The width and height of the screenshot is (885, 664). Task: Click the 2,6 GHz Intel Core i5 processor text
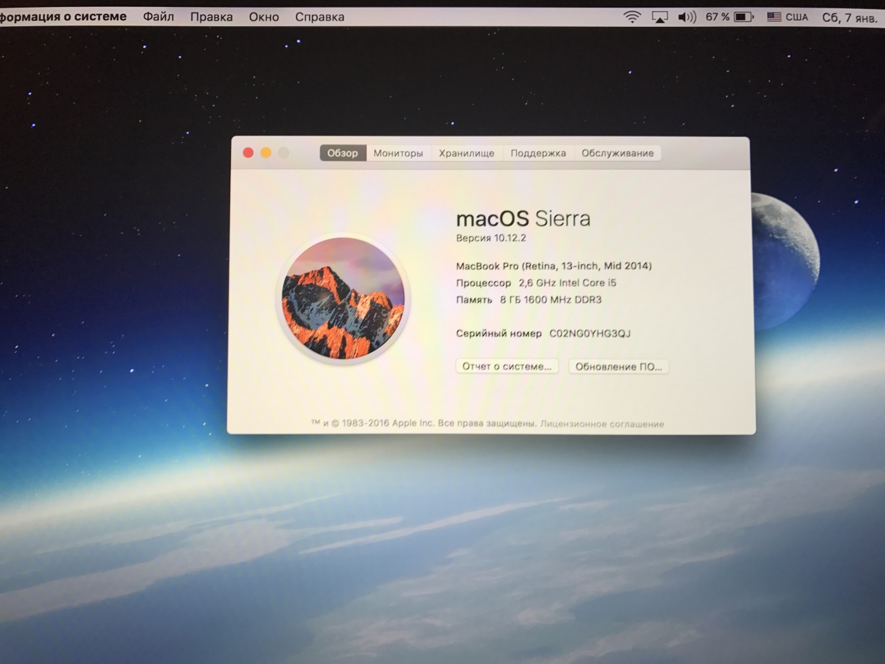coord(568,283)
